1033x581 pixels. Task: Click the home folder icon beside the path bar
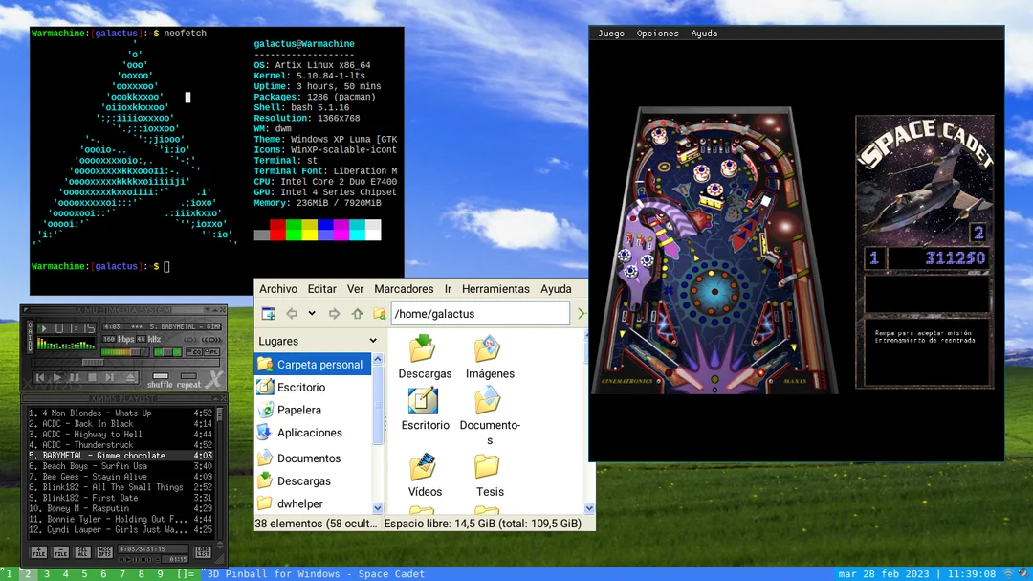point(380,313)
